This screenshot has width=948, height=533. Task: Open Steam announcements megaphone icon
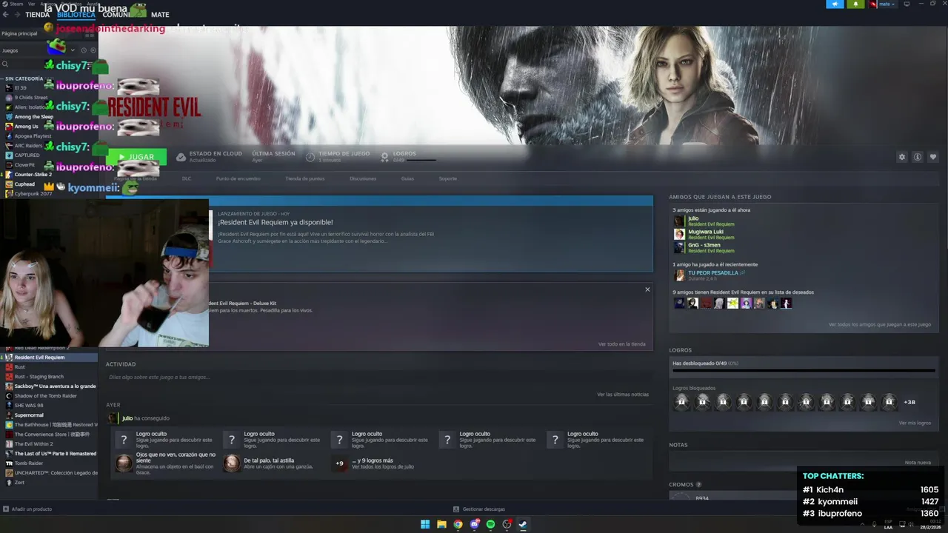pos(835,4)
